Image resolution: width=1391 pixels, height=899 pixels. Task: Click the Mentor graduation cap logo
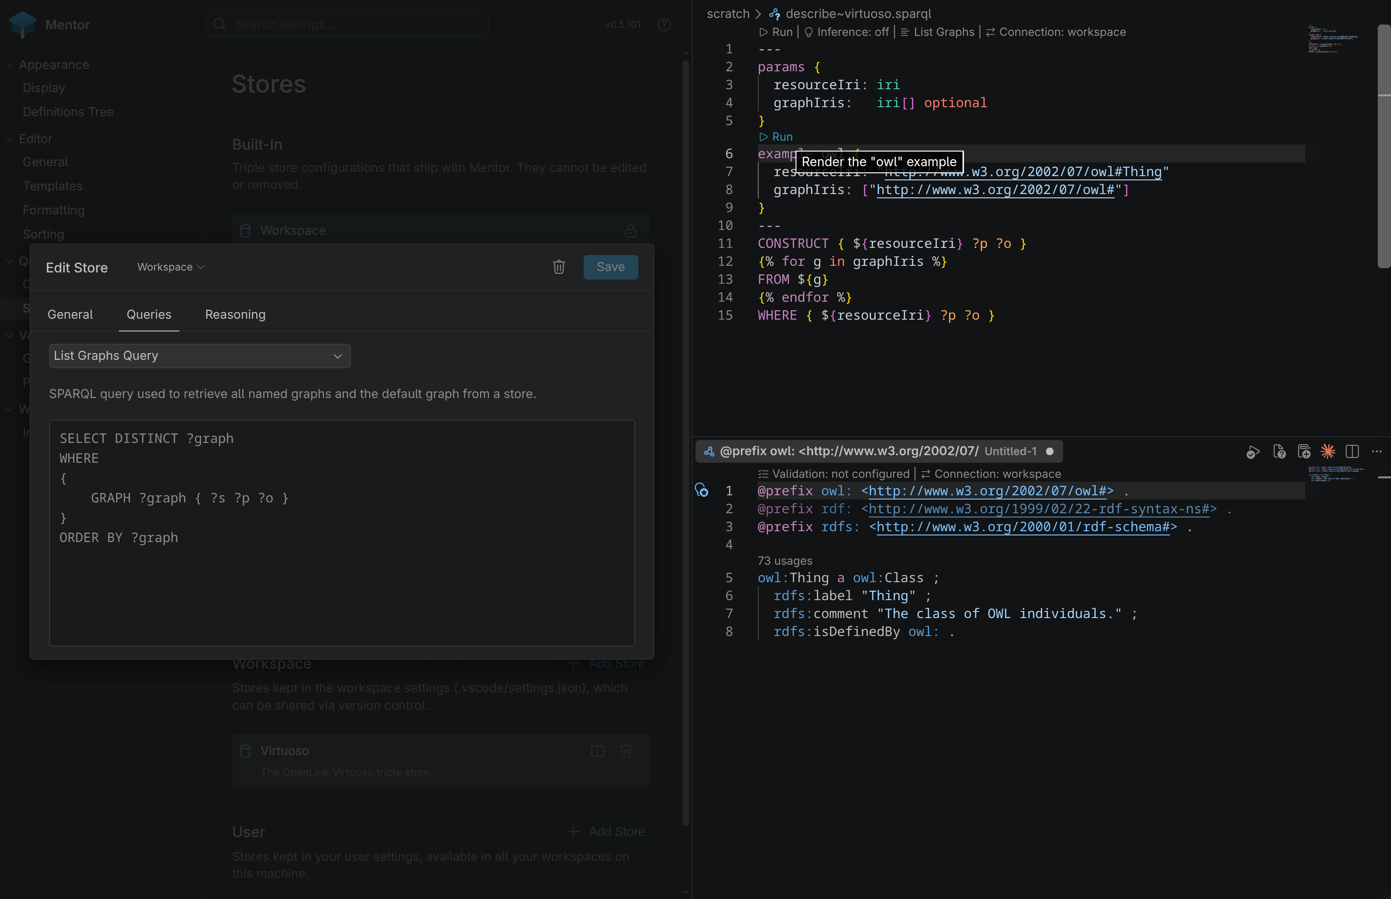coord(23,25)
